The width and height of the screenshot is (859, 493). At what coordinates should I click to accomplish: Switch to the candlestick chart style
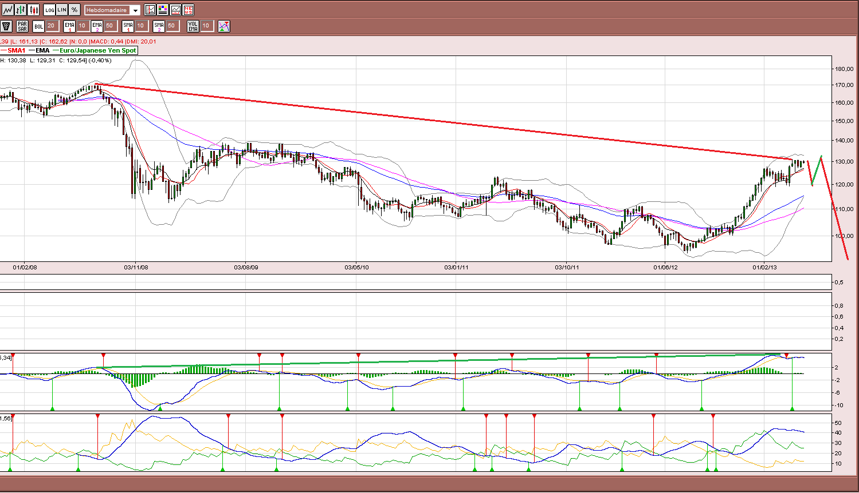point(34,10)
